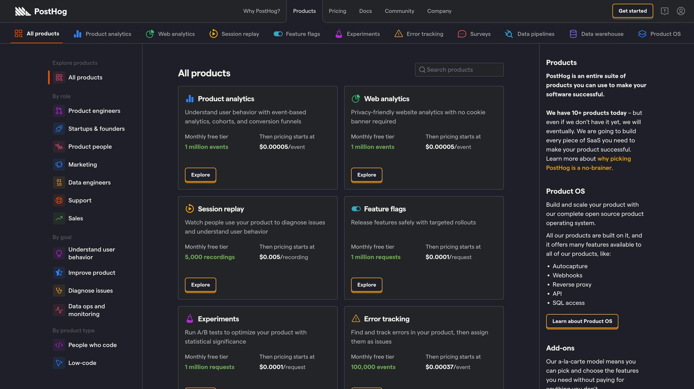The width and height of the screenshot is (694, 389).
Task: Click the Error tracking warning icon in tab bar
Action: [x=398, y=34]
